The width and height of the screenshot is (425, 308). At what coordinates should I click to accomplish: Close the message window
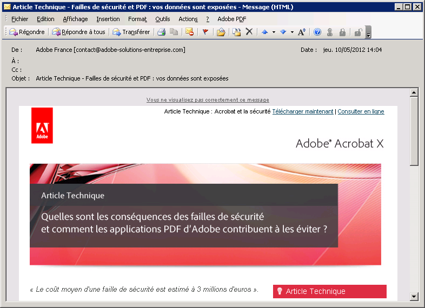pos(417,7)
